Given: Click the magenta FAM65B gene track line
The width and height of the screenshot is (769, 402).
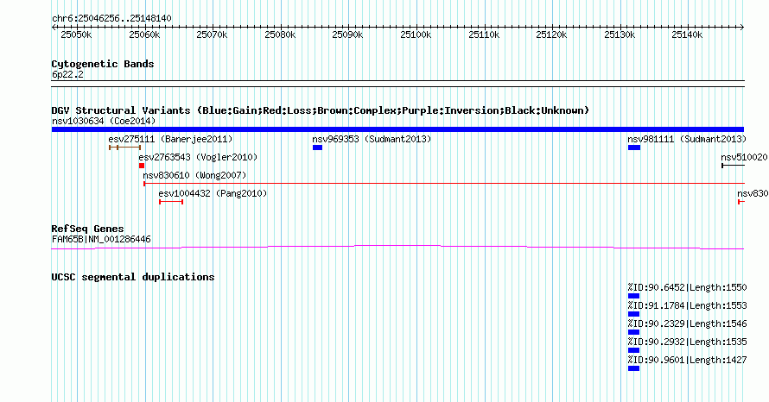Looking at the screenshot, I should (397, 248).
